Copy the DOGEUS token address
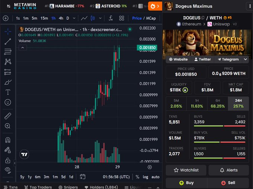 203,18
